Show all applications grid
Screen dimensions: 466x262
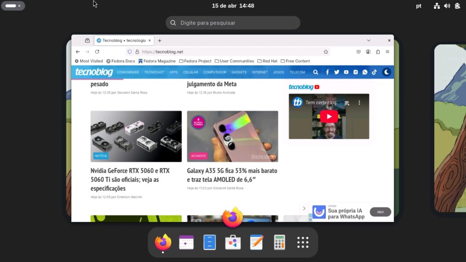[303, 242]
